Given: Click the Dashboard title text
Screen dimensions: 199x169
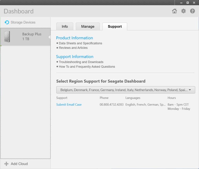Looking at the screenshot, I should (x=19, y=11).
